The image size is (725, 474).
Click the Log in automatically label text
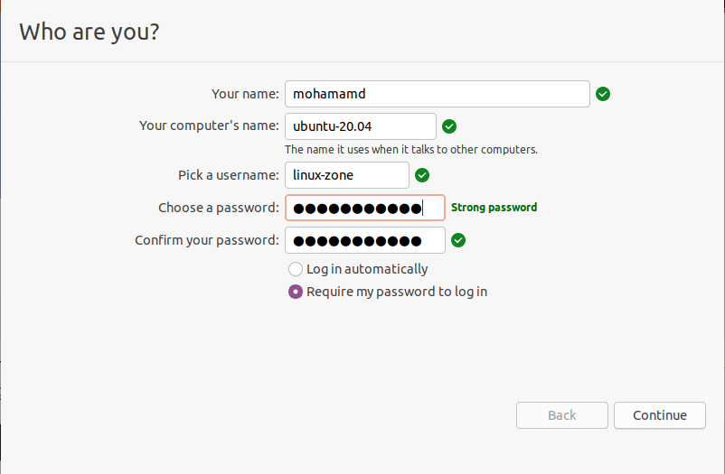point(367,269)
